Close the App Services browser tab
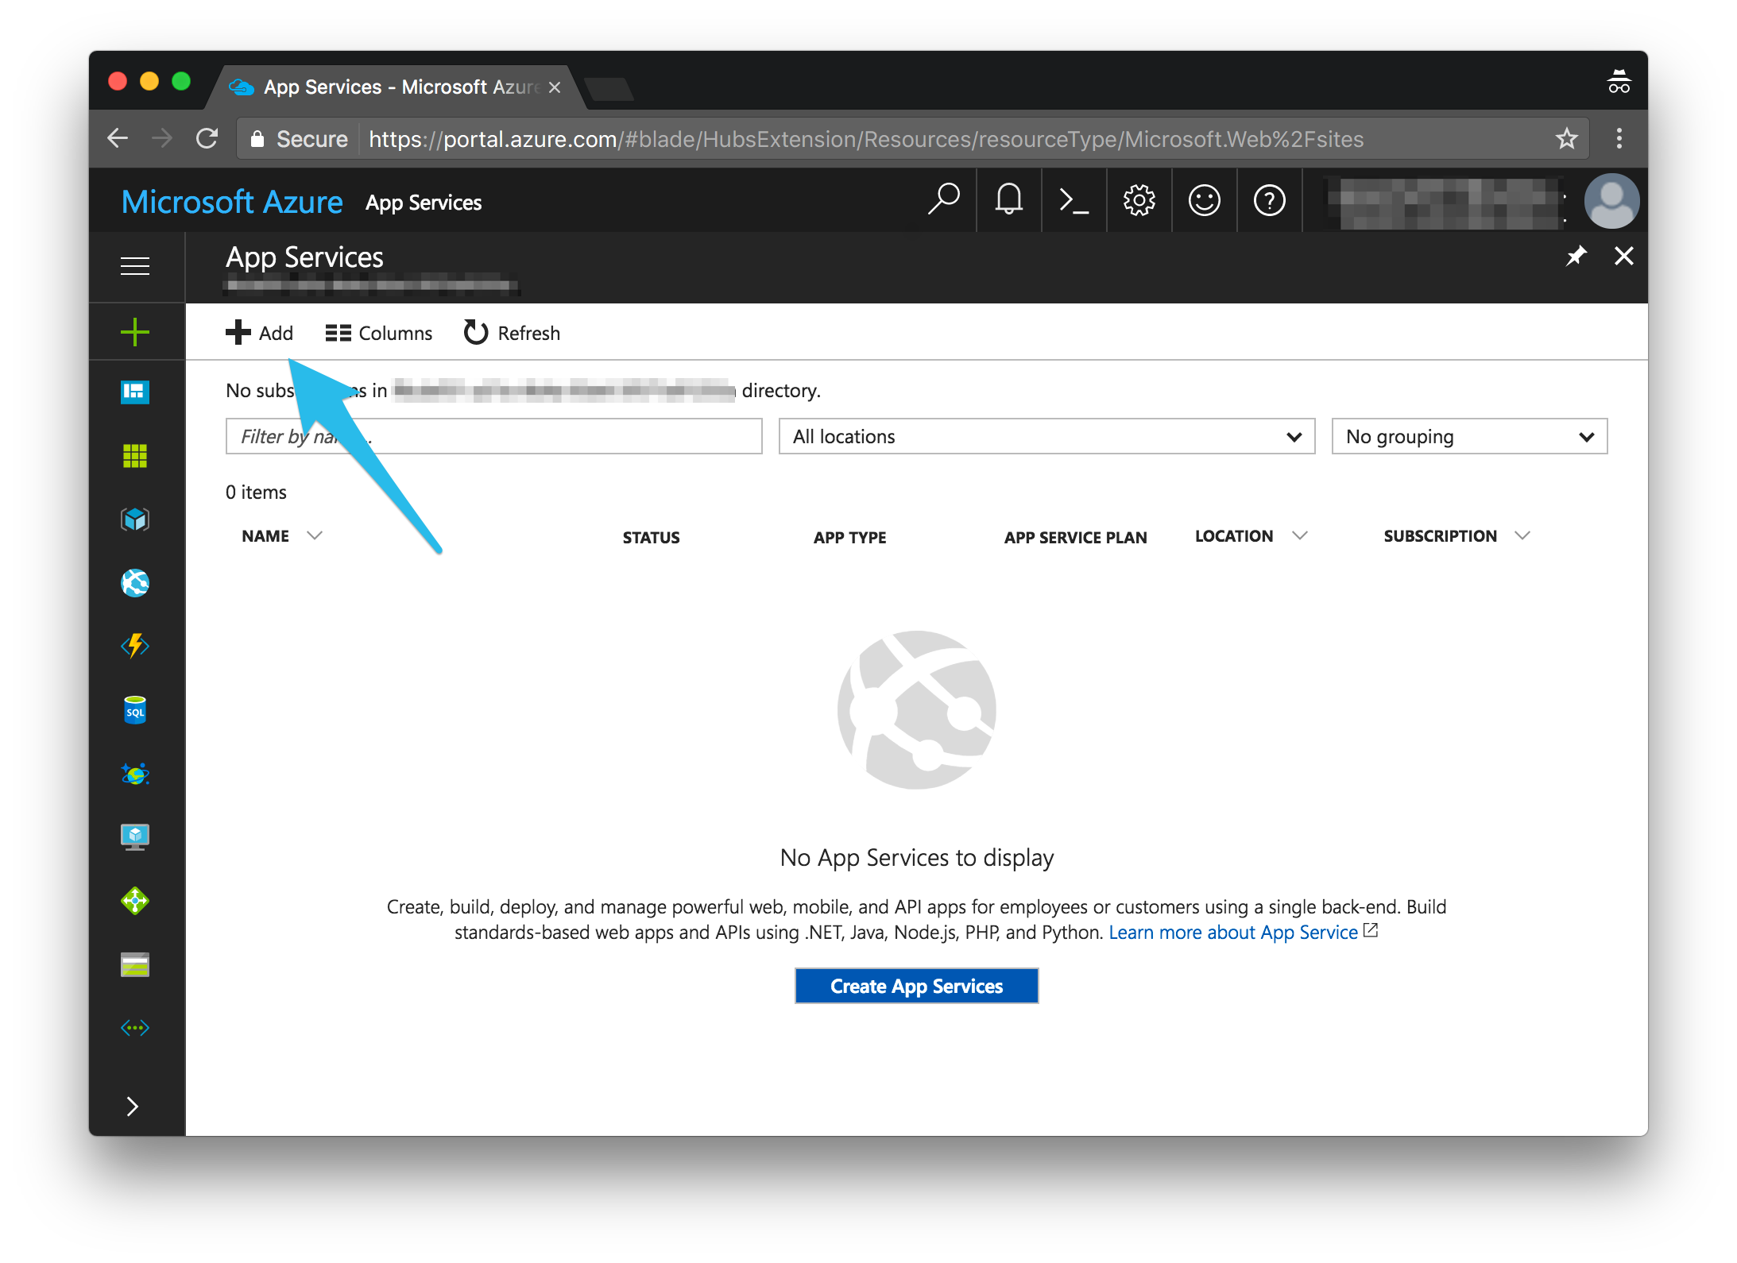The height and width of the screenshot is (1263, 1737). [555, 87]
